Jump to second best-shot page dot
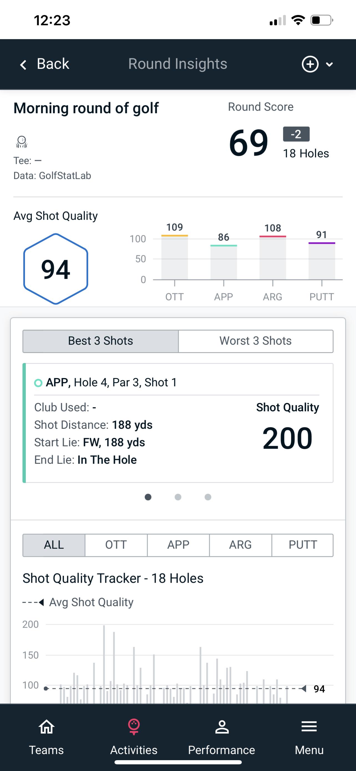The height and width of the screenshot is (771, 356). (x=178, y=497)
